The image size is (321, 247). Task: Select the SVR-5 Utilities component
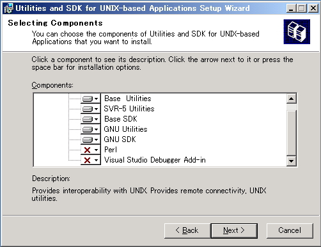(x=129, y=109)
